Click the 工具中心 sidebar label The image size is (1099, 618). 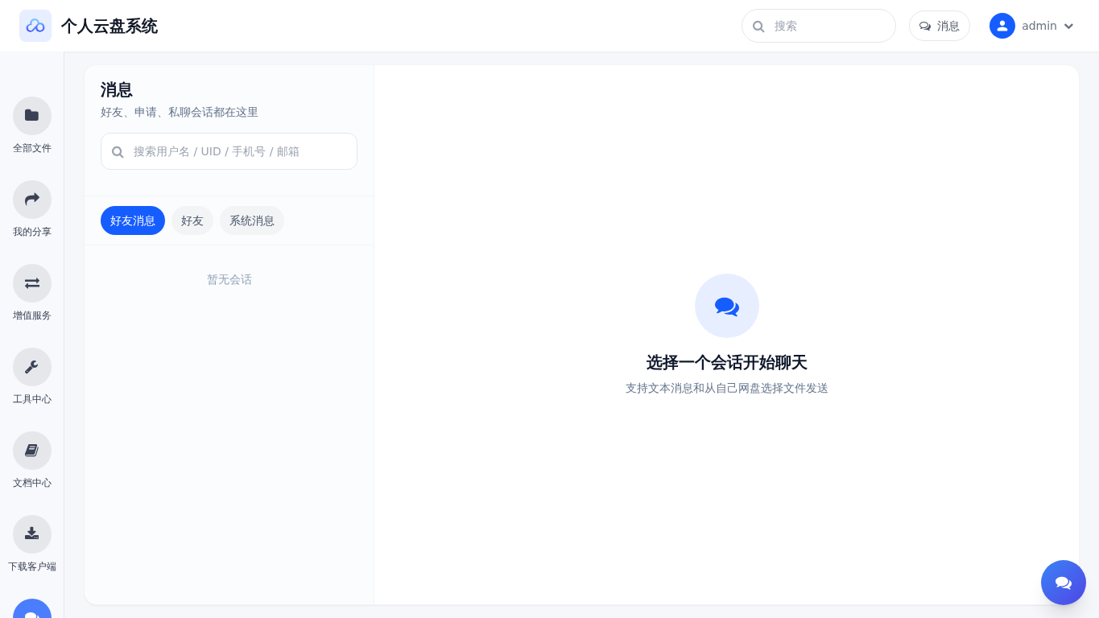click(32, 399)
